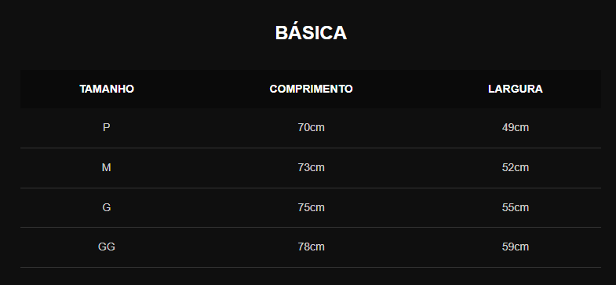
Task: Select the COMPRIMENTO column header
Action: [x=311, y=89]
